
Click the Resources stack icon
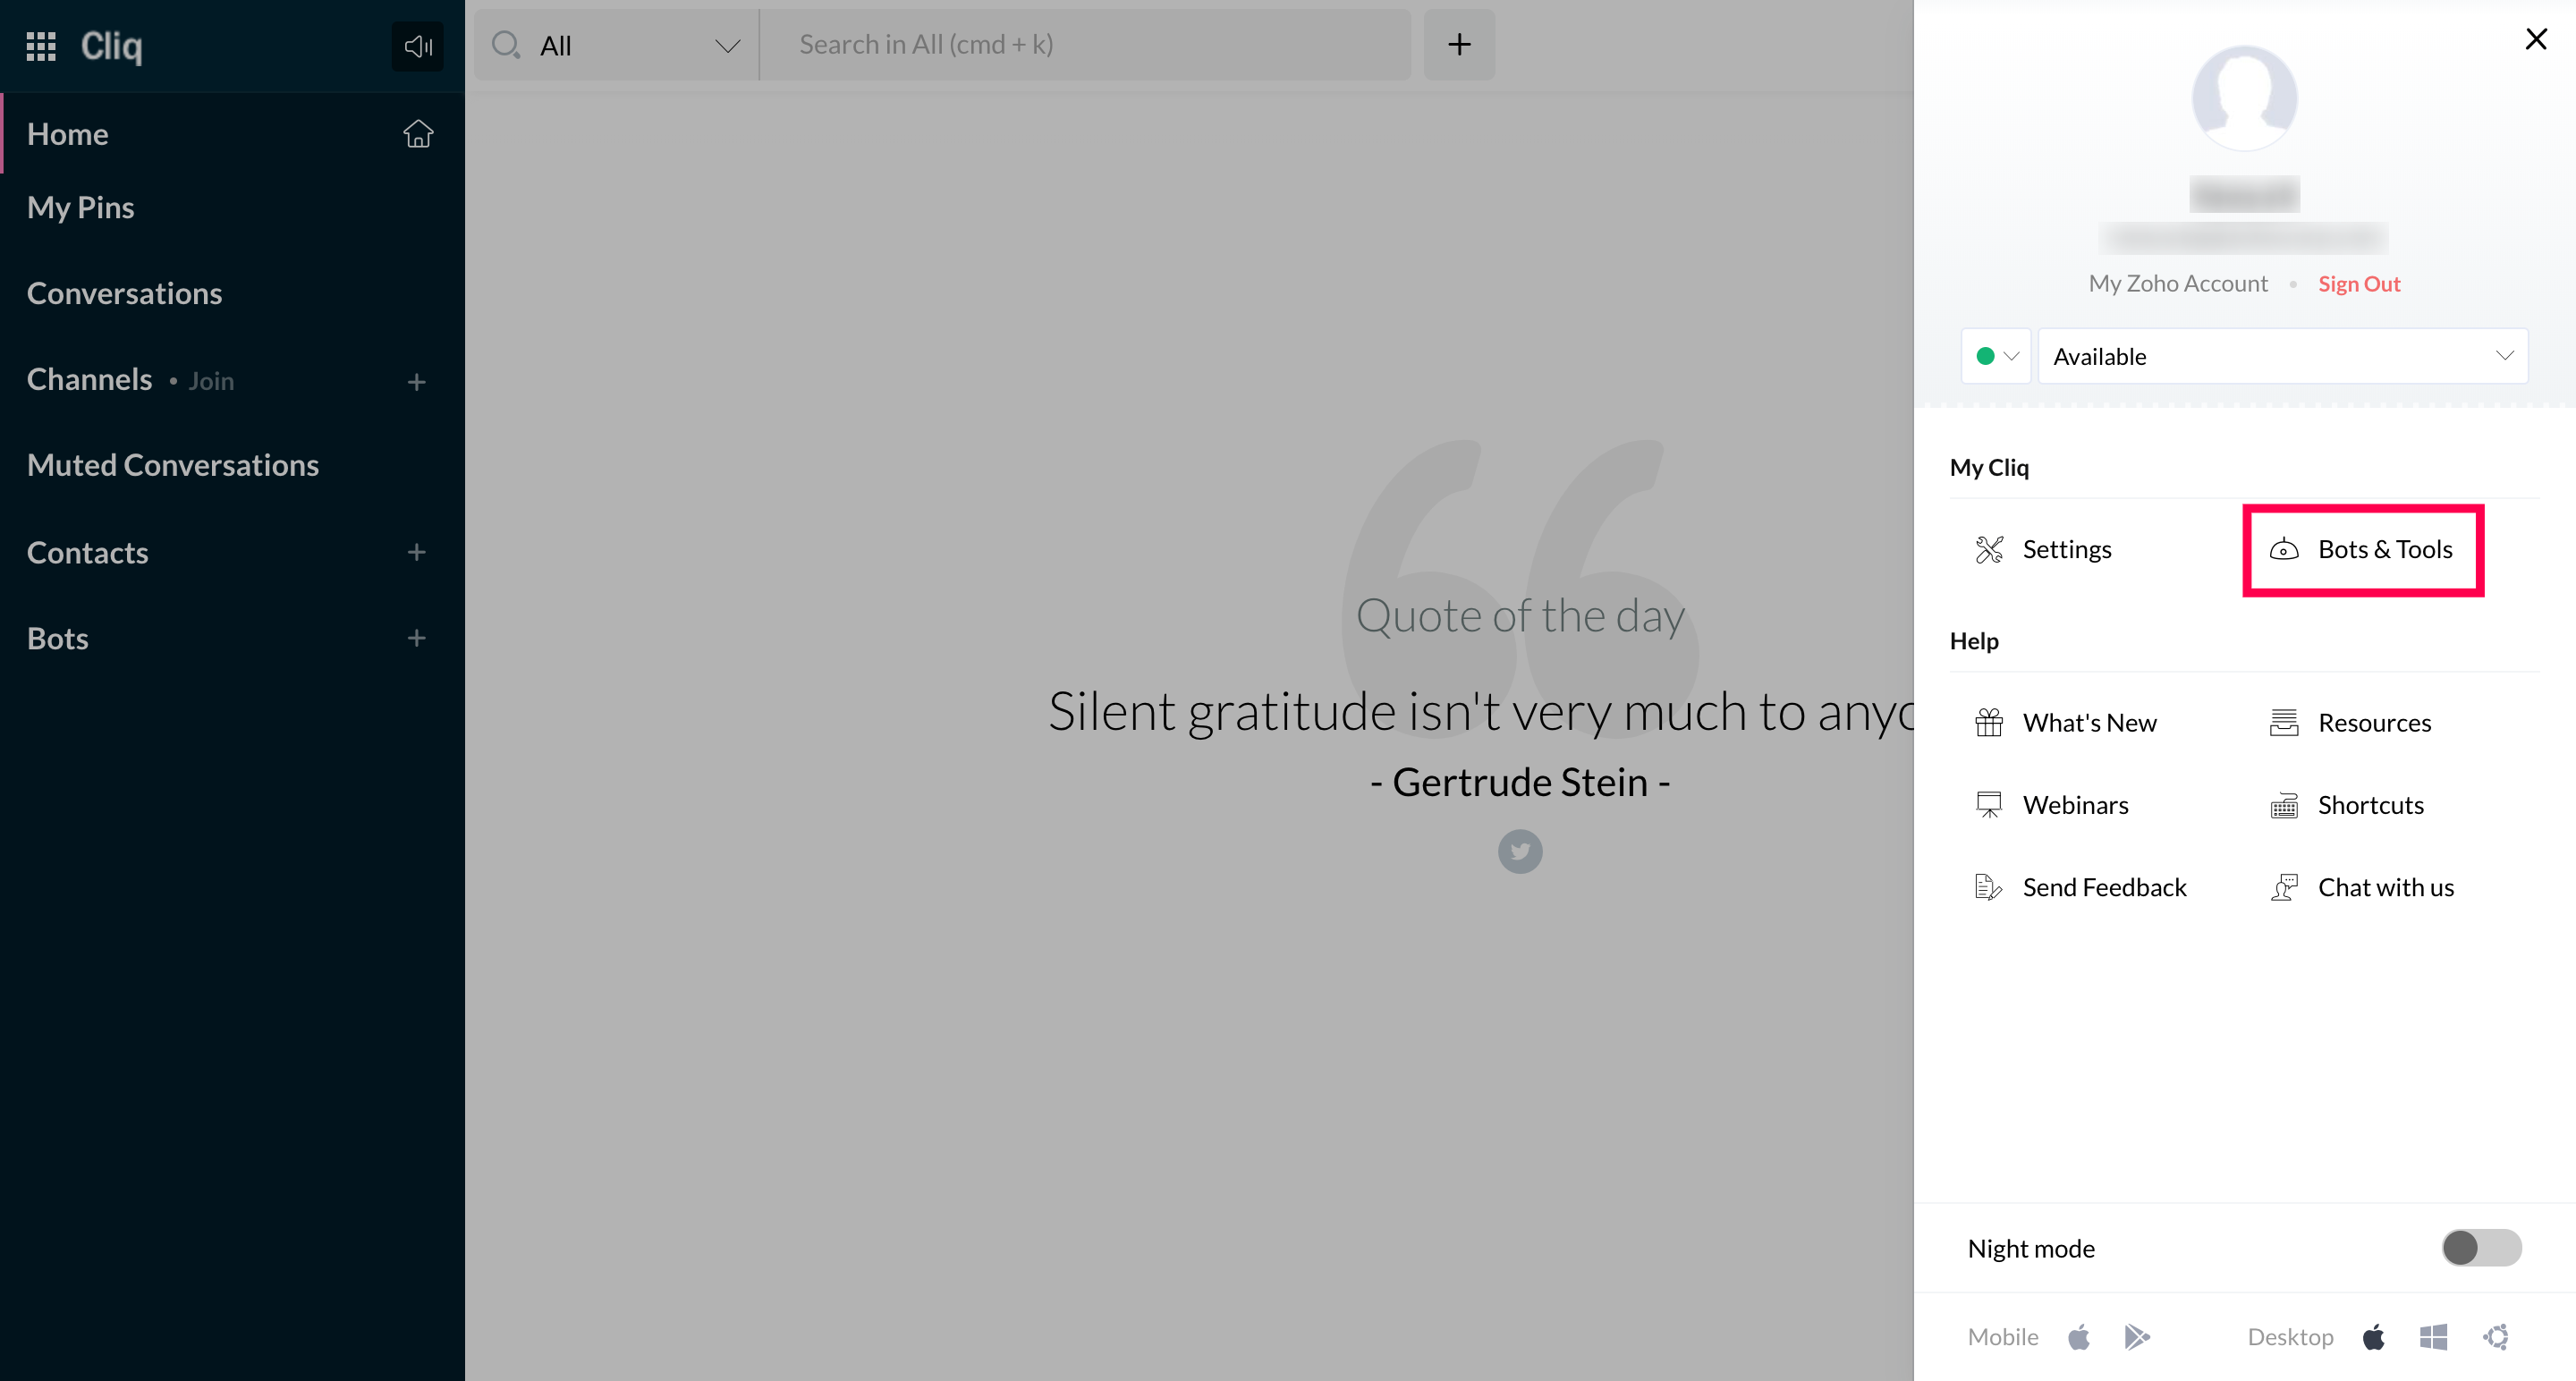(2284, 722)
